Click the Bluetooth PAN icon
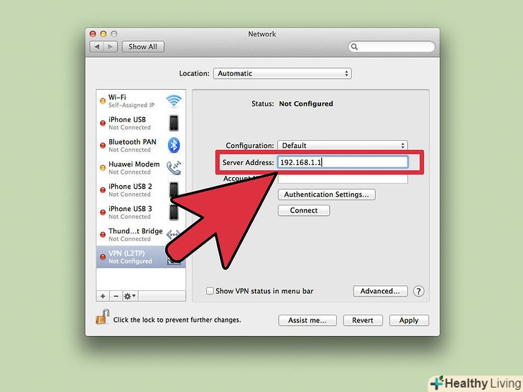 click(174, 145)
